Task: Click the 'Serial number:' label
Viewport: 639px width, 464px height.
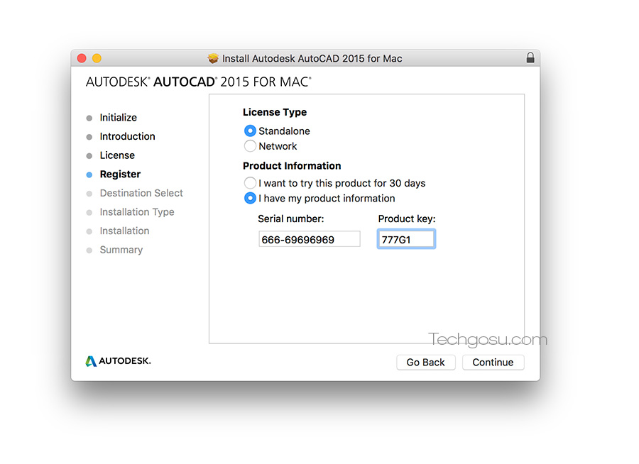Action: click(291, 219)
